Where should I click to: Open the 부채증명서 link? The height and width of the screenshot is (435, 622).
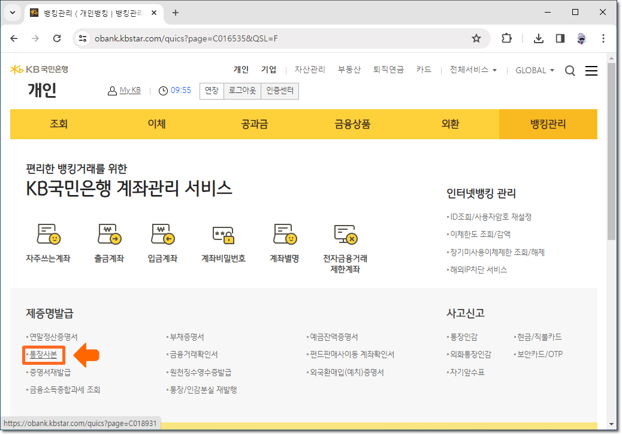click(x=187, y=337)
